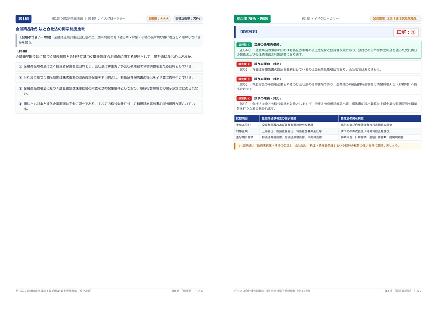Select answer option ④ about 企業範囲は完全に同一
This screenshot has height=309, width=437.
click(109, 106)
